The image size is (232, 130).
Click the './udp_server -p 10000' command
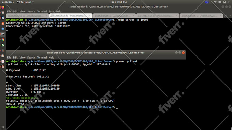(132, 20)
